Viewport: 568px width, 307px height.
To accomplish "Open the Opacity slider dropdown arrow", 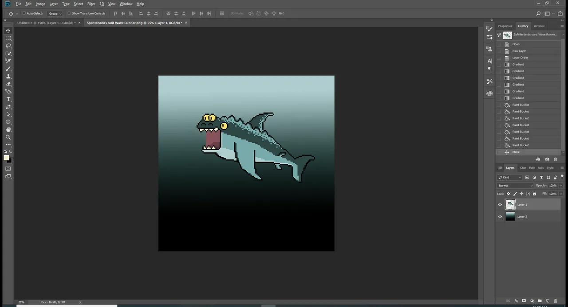I will click(561, 186).
